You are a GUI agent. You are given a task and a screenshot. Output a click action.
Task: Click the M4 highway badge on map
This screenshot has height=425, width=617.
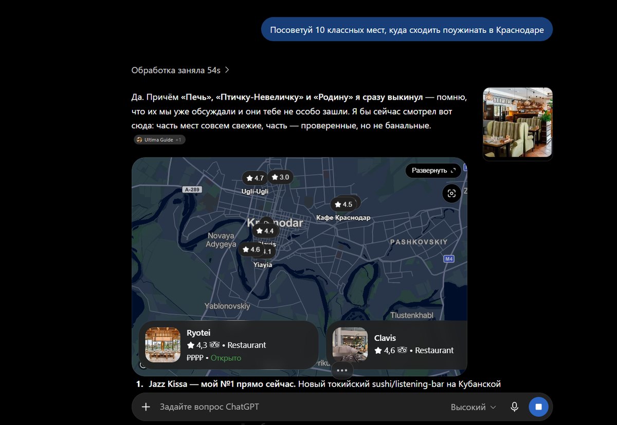(x=449, y=259)
